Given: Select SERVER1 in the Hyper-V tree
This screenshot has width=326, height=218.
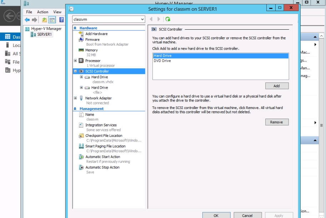Looking at the screenshot, I should (x=44, y=34).
